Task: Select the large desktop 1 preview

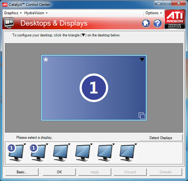Action: pyautogui.click(x=94, y=88)
